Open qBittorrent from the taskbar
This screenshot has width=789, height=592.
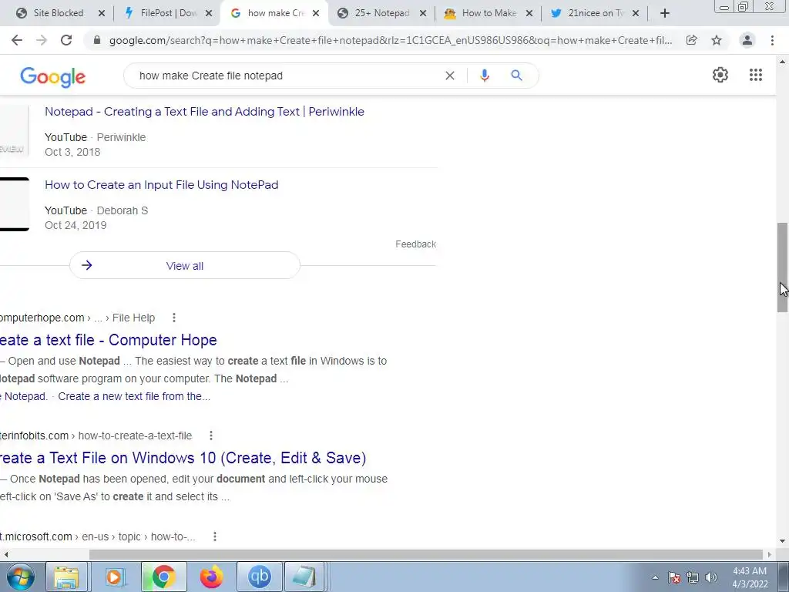259,577
